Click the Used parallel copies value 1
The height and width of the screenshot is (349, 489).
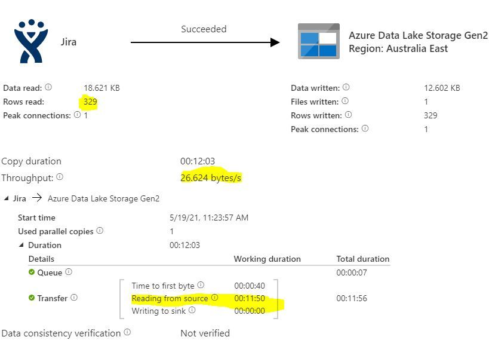pos(172,231)
